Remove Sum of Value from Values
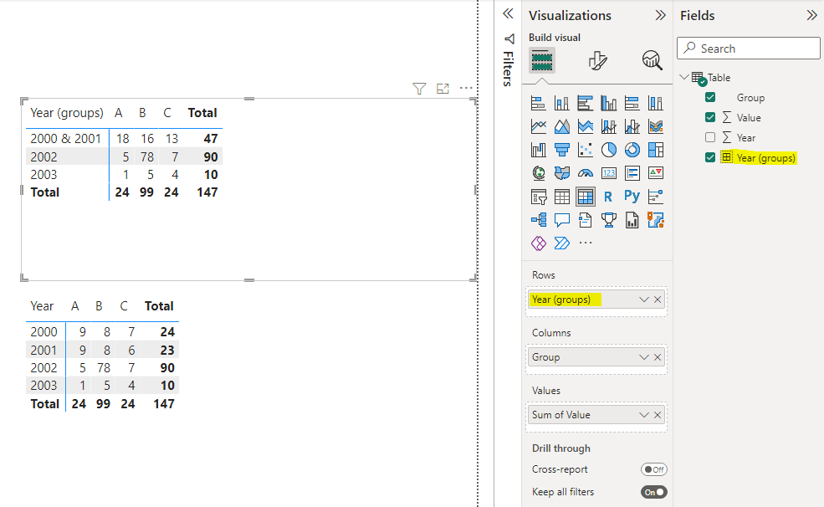The width and height of the screenshot is (824, 507). [658, 415]
